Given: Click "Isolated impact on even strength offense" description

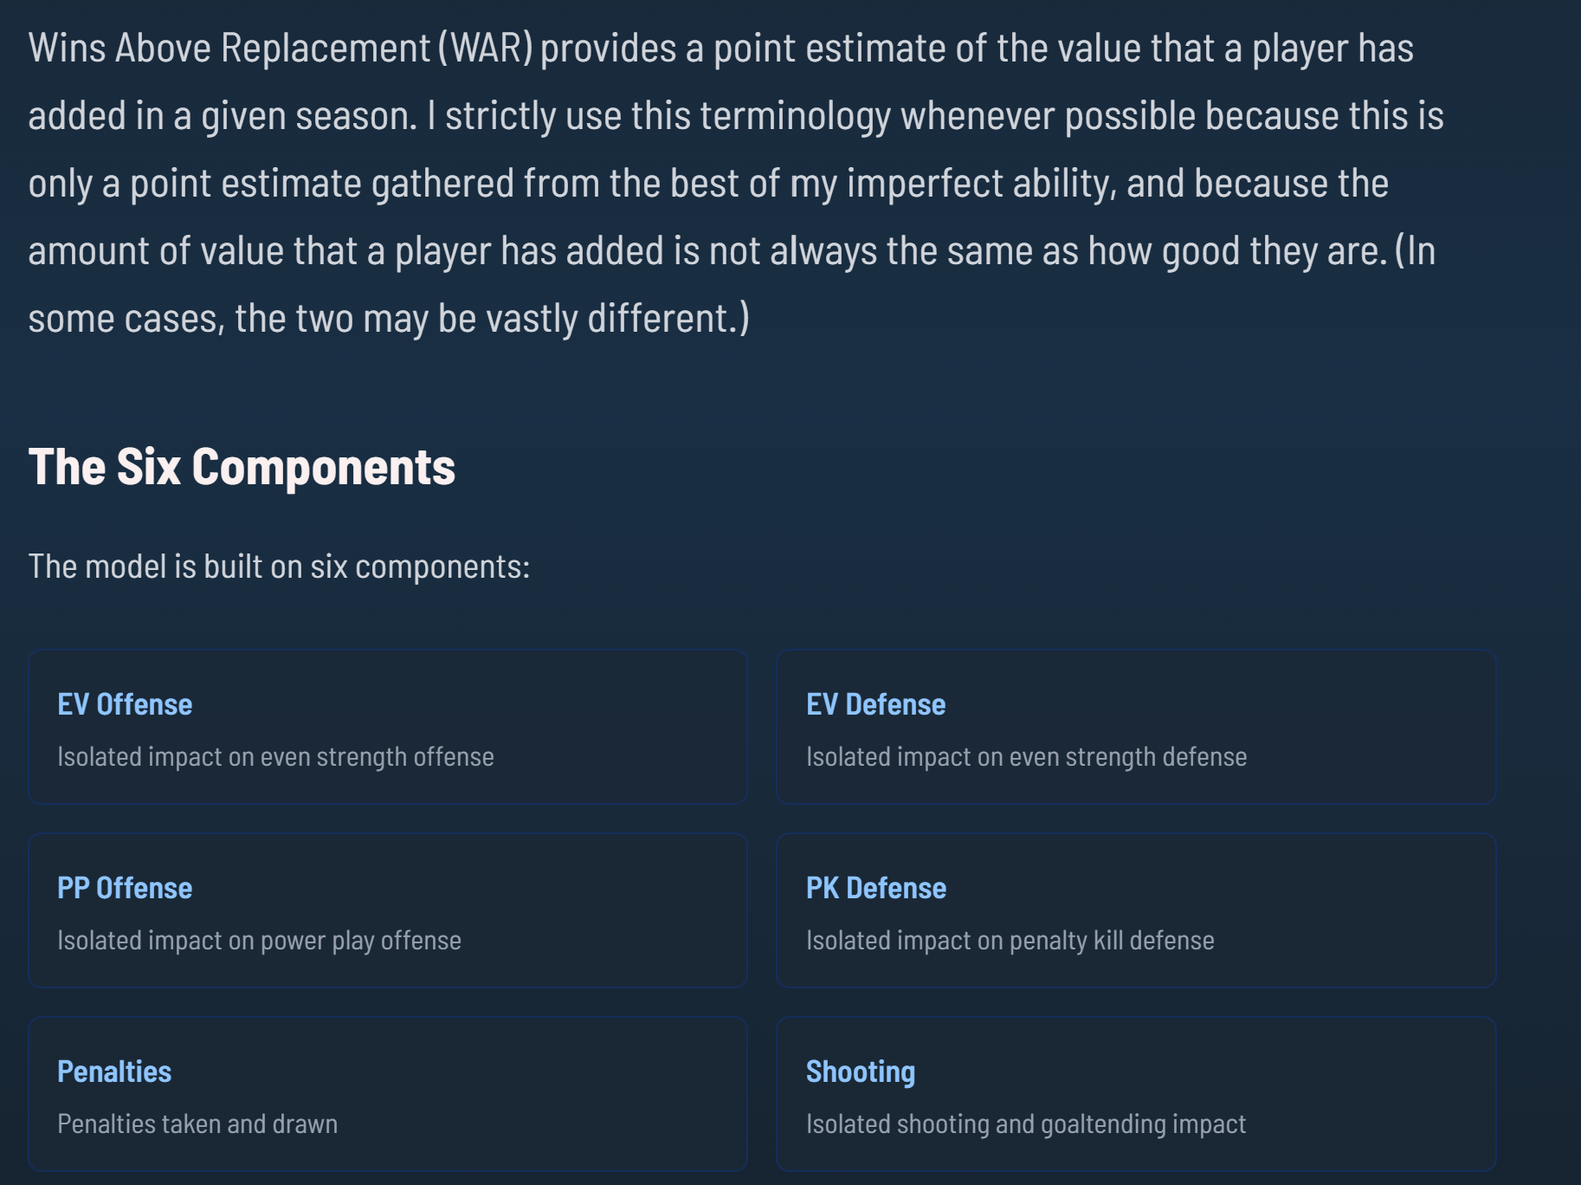Looking at the screenshot, I should pos(275,757).
